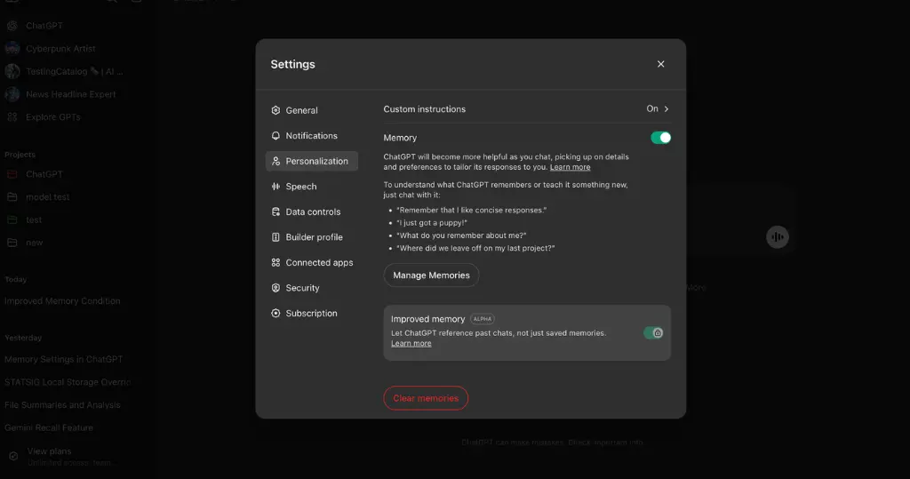Toggle the locked Improved memory switch

click(653, 332)
